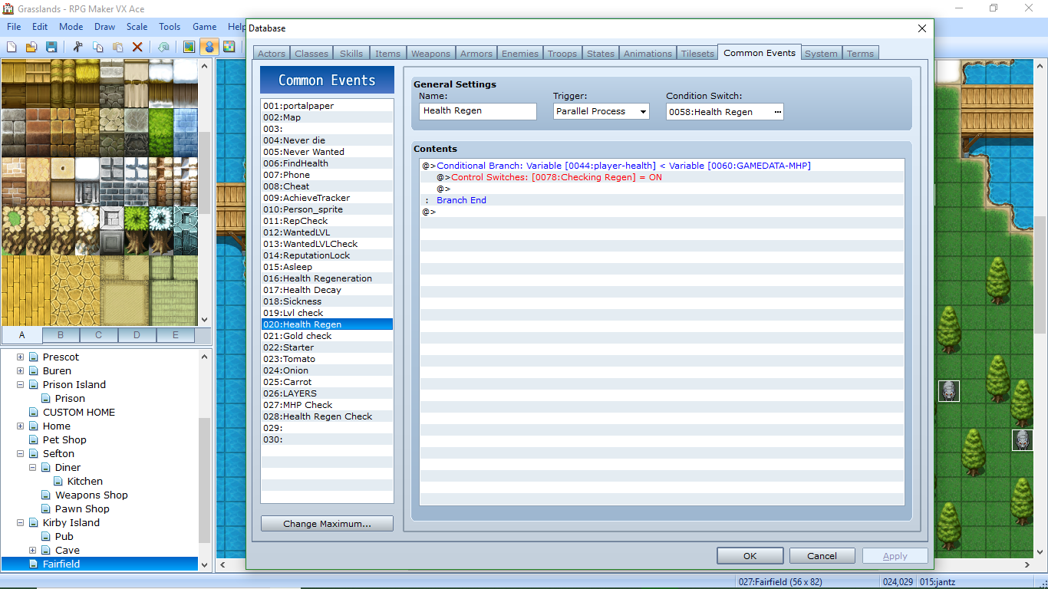Click the red X Delete icon
The height and width of the screenshot is (589, 1048).
tap(137, 47)
